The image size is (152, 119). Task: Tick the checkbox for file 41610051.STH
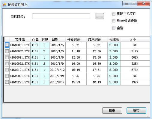(7, 45)
